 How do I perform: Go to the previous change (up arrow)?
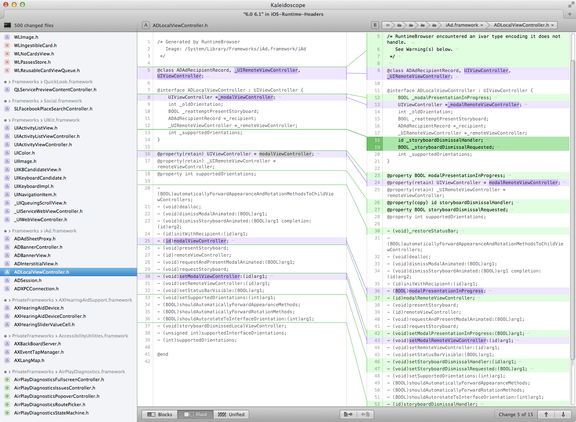click(546, 415)
